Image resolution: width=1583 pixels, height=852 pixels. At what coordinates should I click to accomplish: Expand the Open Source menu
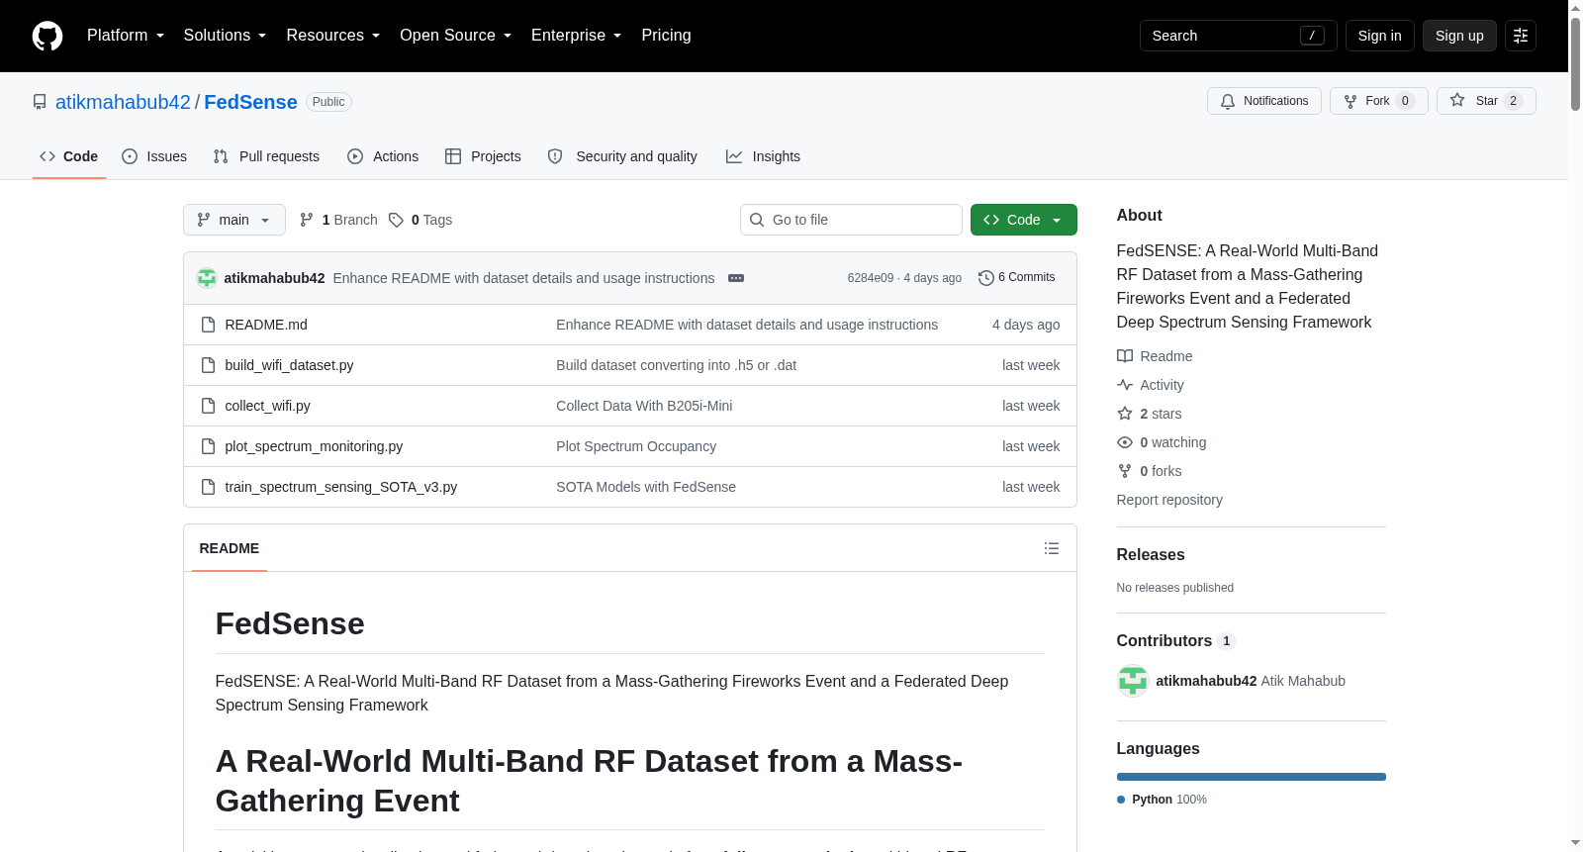click(456, 36)
